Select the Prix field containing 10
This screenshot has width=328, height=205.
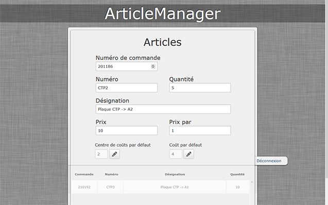click(x=127, y=130)
